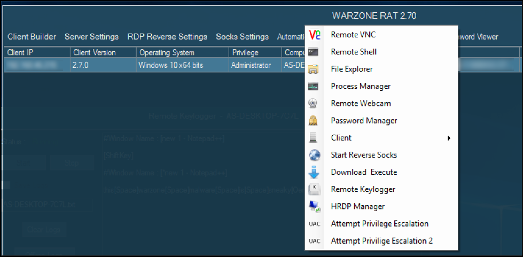Click the Remote VNC icon
Screen dimensions: 523x257
tap(314, 35)
